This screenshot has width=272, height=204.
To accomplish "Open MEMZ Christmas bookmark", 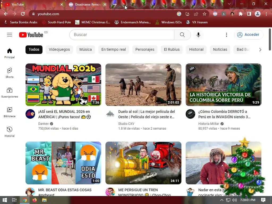I will click(x=93, y=22).
